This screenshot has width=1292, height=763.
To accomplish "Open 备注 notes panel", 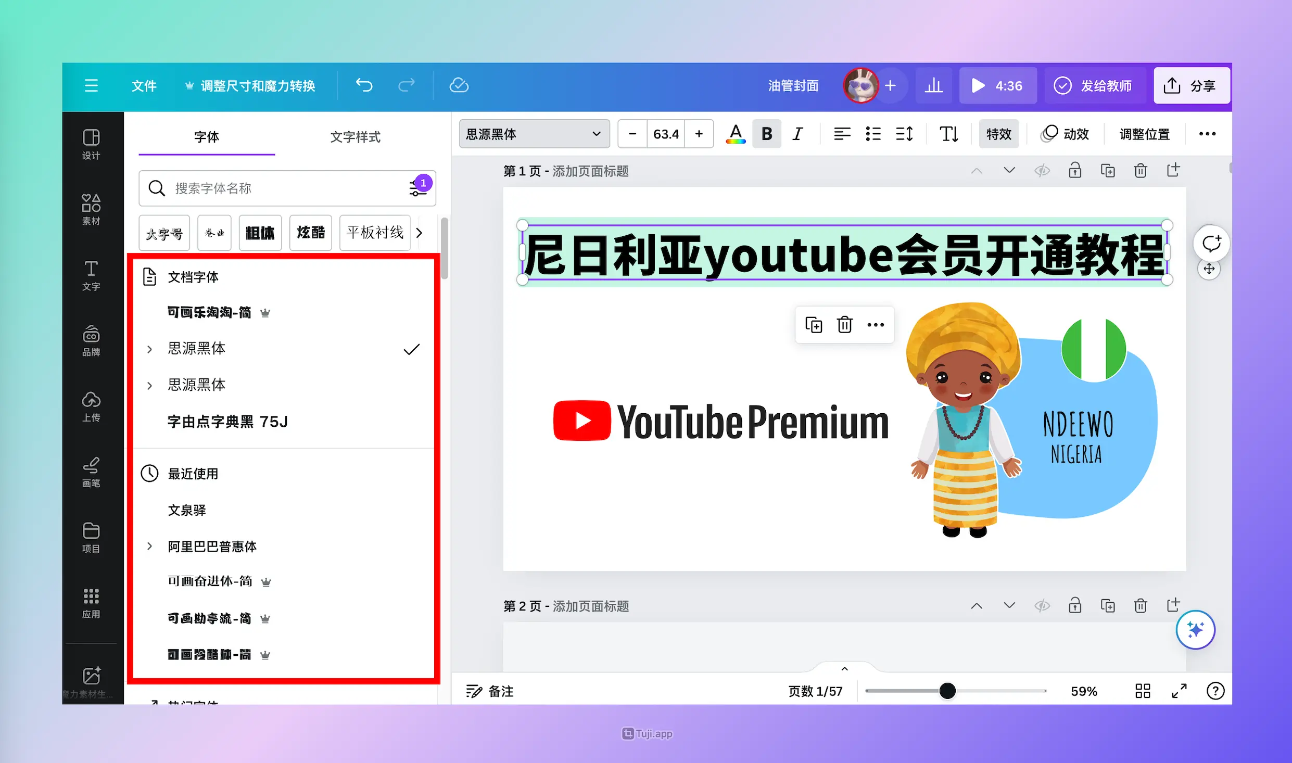I will tap(490, 691).
